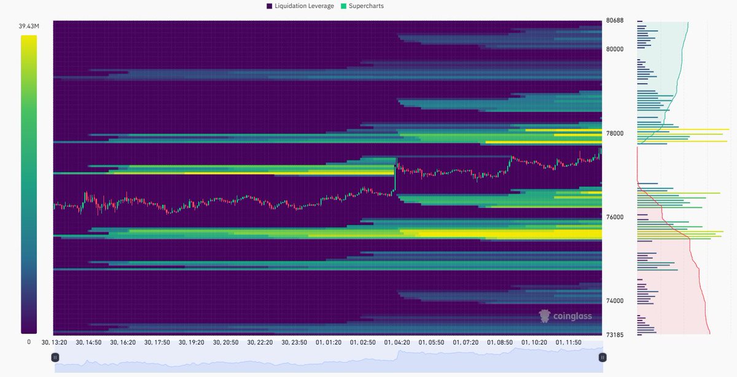Click the 30, 13:20 time axis label
This screenshot has width=737, height=377.
coord(54,341)
